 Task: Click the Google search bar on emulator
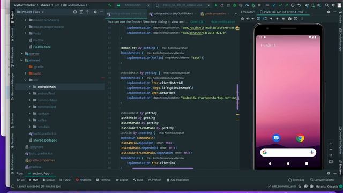click(288, 152)
